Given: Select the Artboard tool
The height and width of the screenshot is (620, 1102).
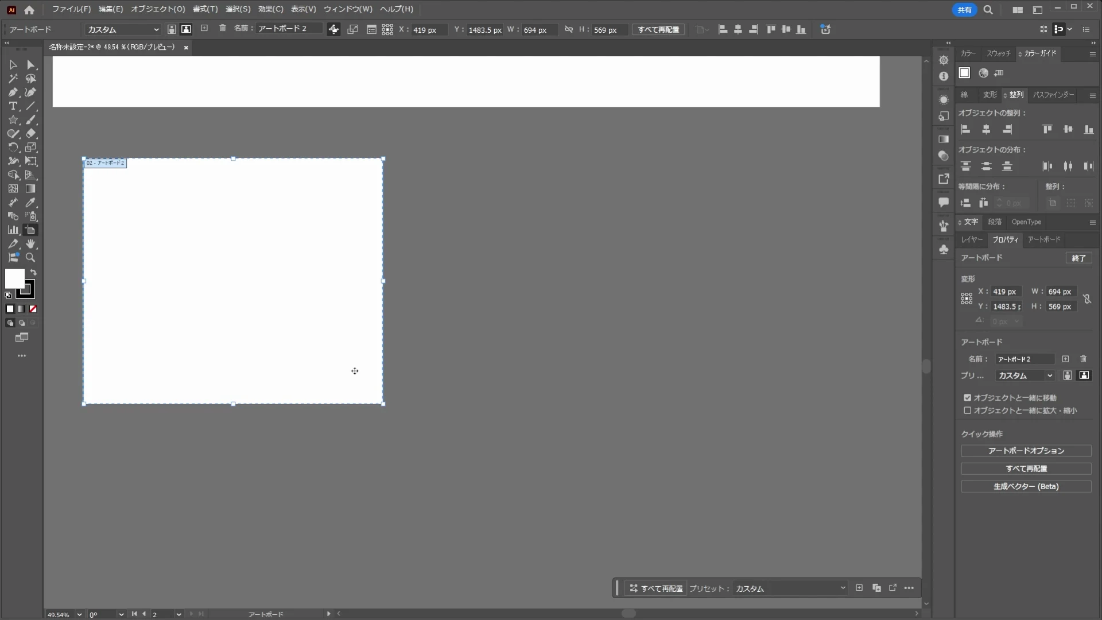Looking at the screenshot, I should coord(31,230).
